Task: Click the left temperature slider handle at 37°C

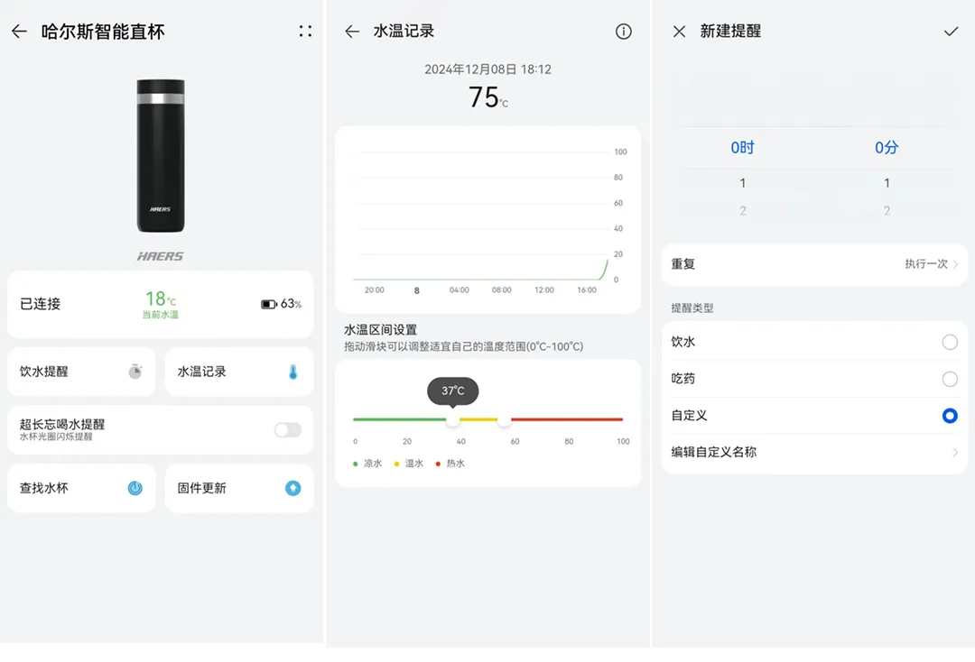Action: [x=452, y=419]
